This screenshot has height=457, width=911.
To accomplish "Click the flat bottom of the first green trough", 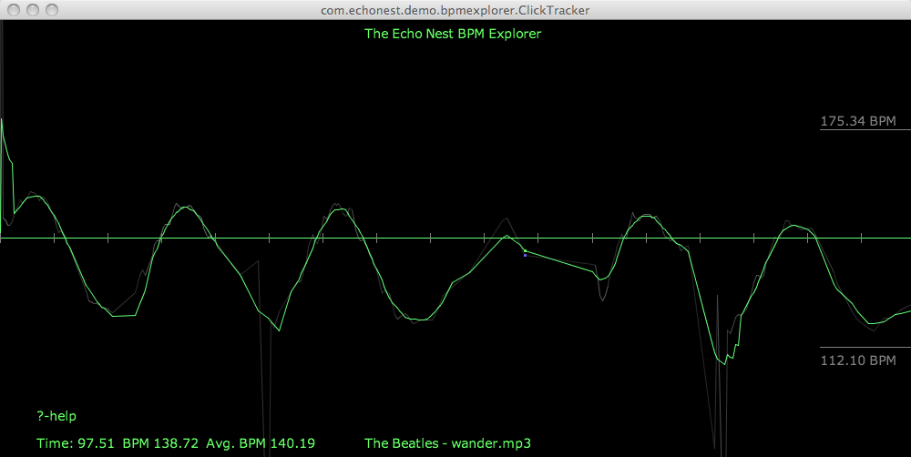I will [x=124, y=316].
